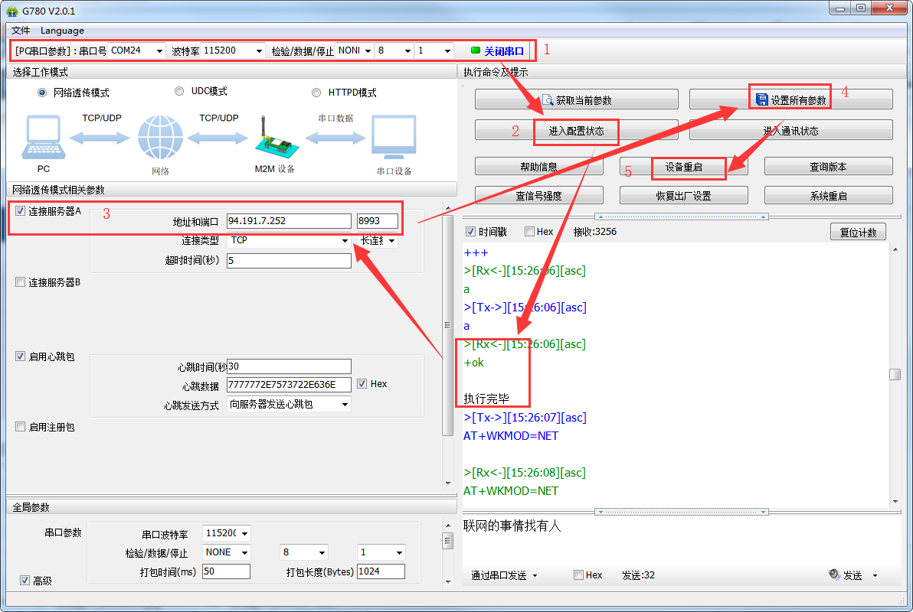Viewport: 913px width, 612px height.
Task: Click the 94.191.7.252 address field
Action: 289,221
